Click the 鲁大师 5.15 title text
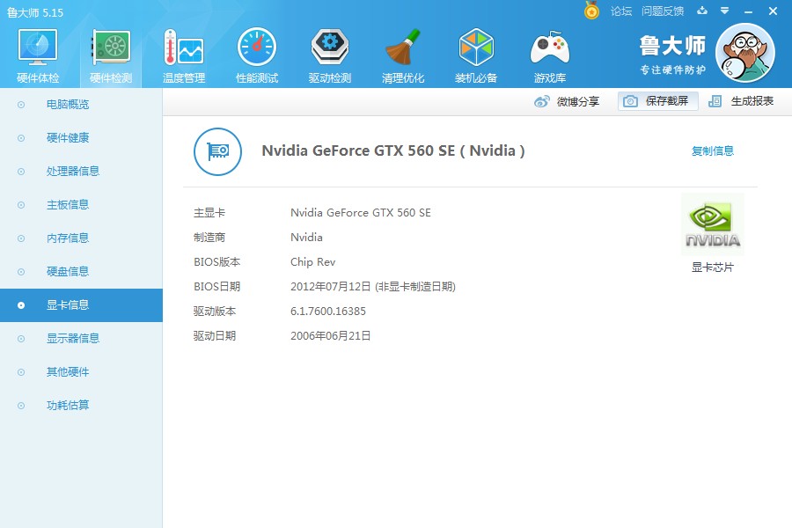792x528 pixels. [35, 12]
